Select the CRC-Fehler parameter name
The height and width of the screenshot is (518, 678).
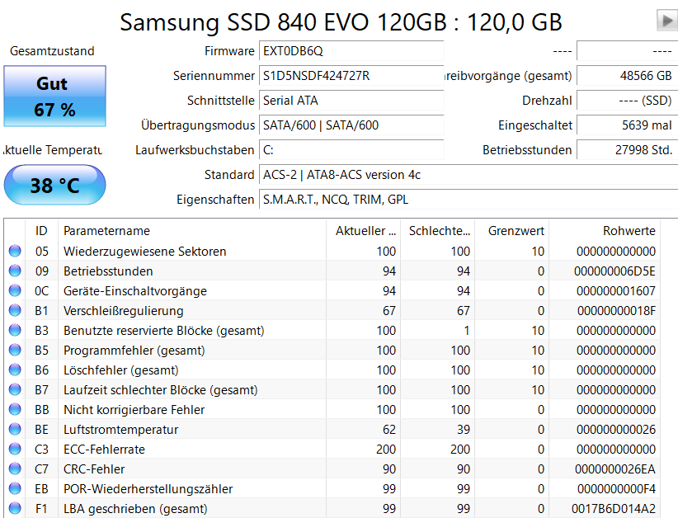(94, 469)
